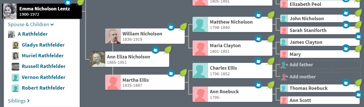
Task: Open the green leaf hint on Martha Ellis
Action: click(184, 73)
